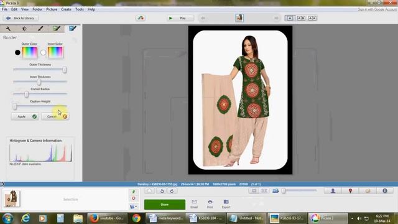Click the Histogram & Camera Information panel

[x=40, y=159]
